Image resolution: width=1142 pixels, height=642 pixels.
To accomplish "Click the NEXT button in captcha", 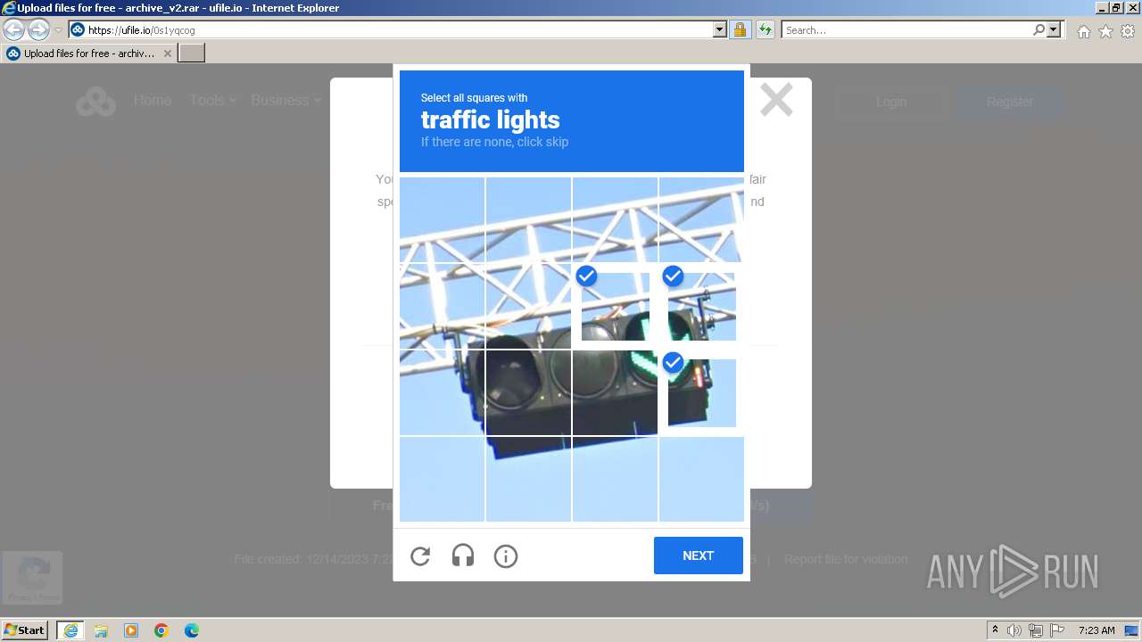I will (x=699, y=556).
